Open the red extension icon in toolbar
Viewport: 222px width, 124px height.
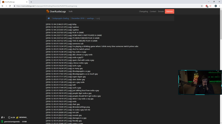tap(207, 6)
